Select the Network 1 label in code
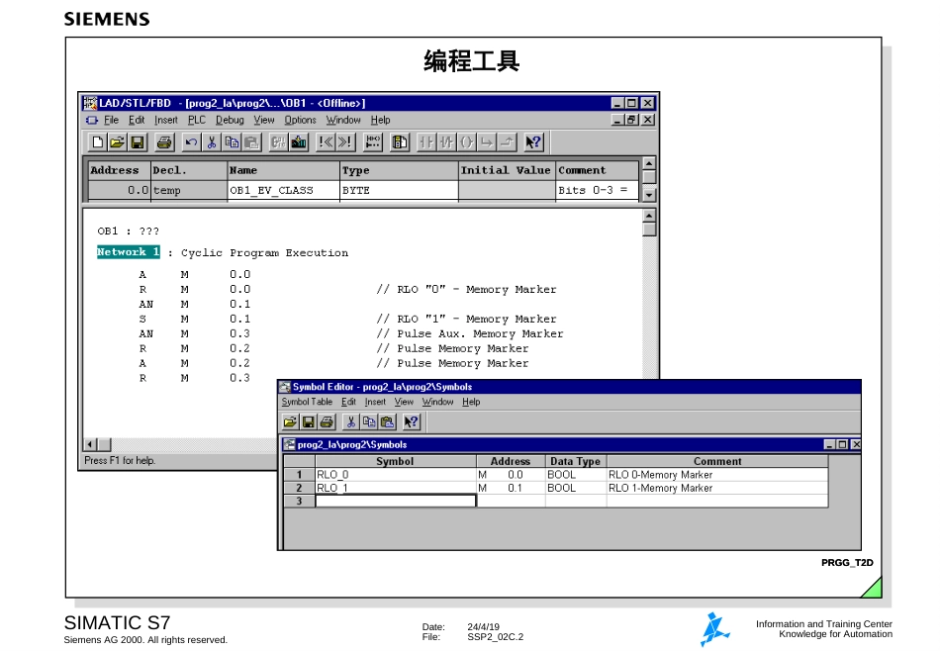The image size is (940, 651). click(129, 252)
